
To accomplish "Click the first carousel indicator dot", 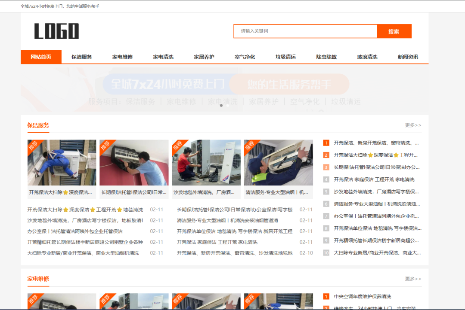I will pos(221,106).
